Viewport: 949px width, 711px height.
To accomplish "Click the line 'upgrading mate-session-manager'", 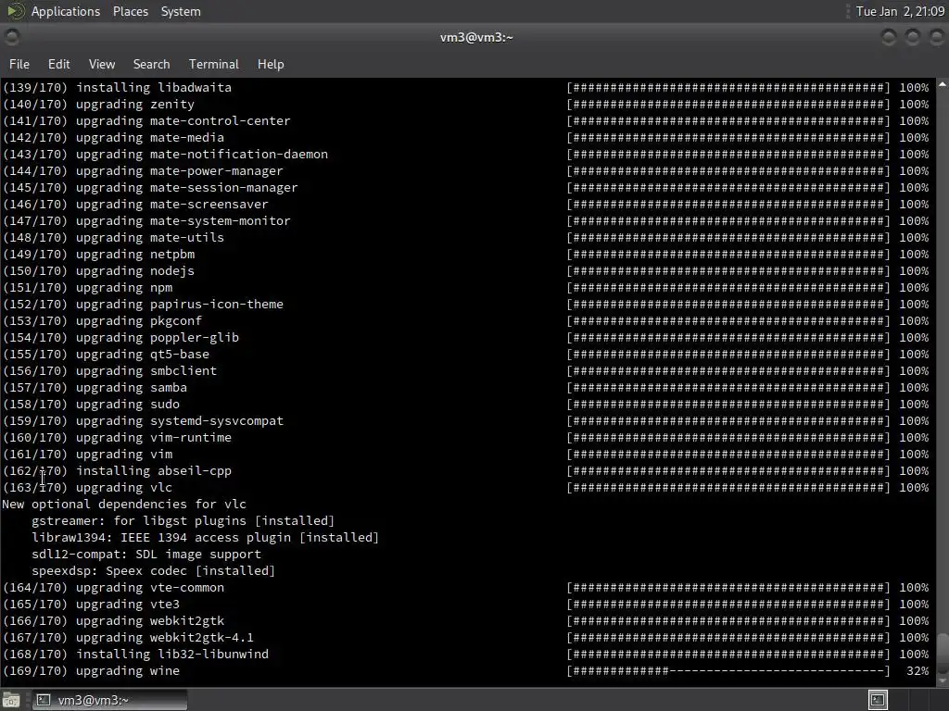I will coord(150,187).
